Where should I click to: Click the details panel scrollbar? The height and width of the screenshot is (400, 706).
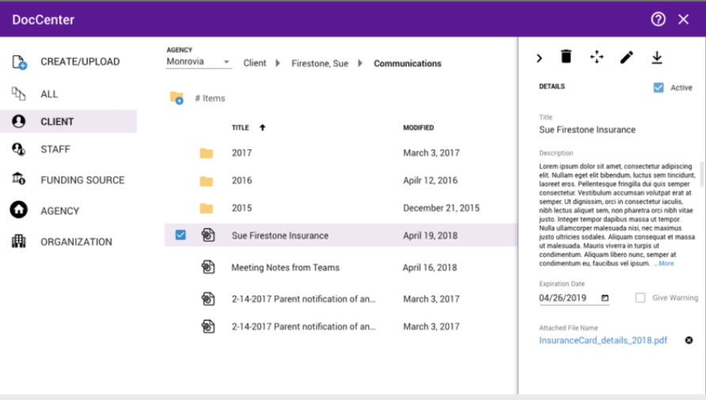tap(701, 174)
